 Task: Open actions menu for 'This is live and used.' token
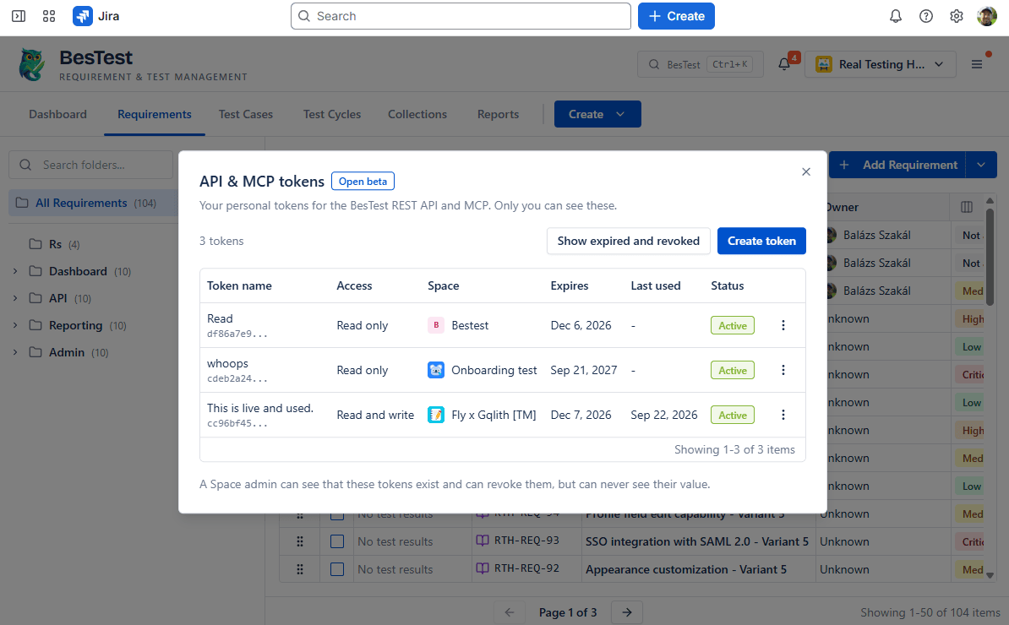[783, 416]
